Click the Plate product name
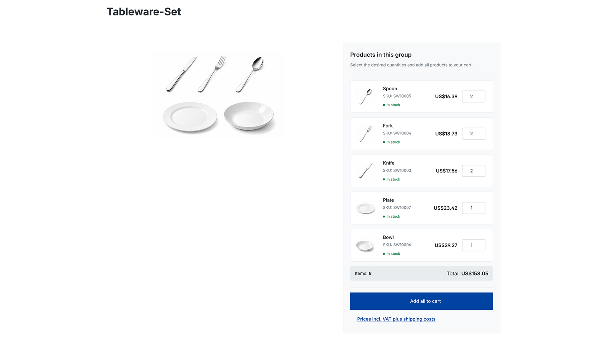 point(388,200)
